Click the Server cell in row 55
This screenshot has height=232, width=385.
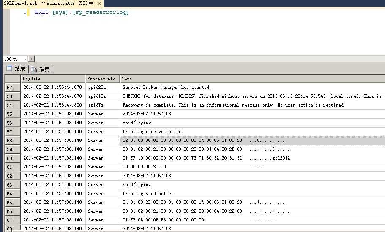coord(102,114)
